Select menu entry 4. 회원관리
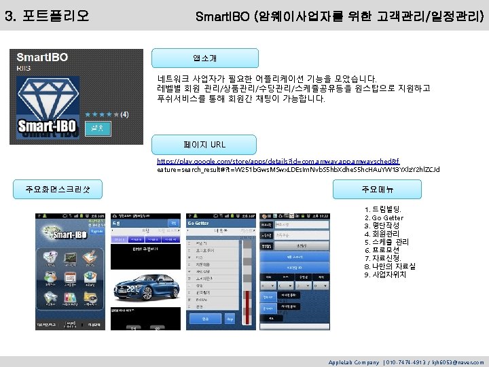The height and width of the screenshot is (367, 489). [382, 233]
